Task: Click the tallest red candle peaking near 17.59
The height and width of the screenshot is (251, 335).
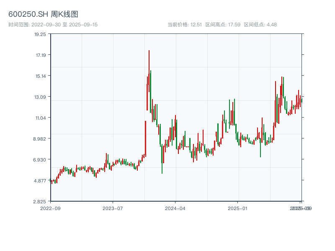Action: click(x=149, y=71)
